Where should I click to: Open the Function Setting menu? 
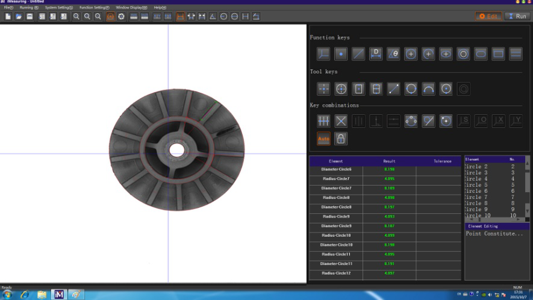click(x=95, y=7)
